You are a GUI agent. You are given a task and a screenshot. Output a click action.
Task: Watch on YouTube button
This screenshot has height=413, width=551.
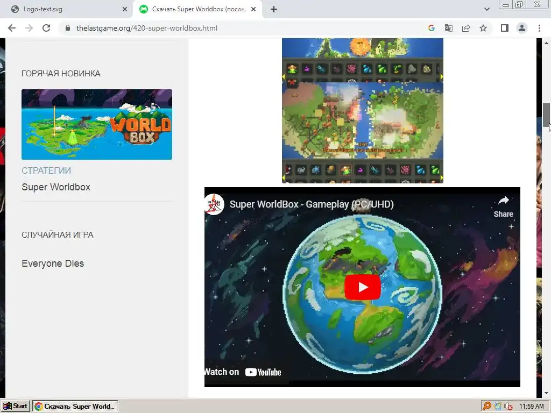243,372
